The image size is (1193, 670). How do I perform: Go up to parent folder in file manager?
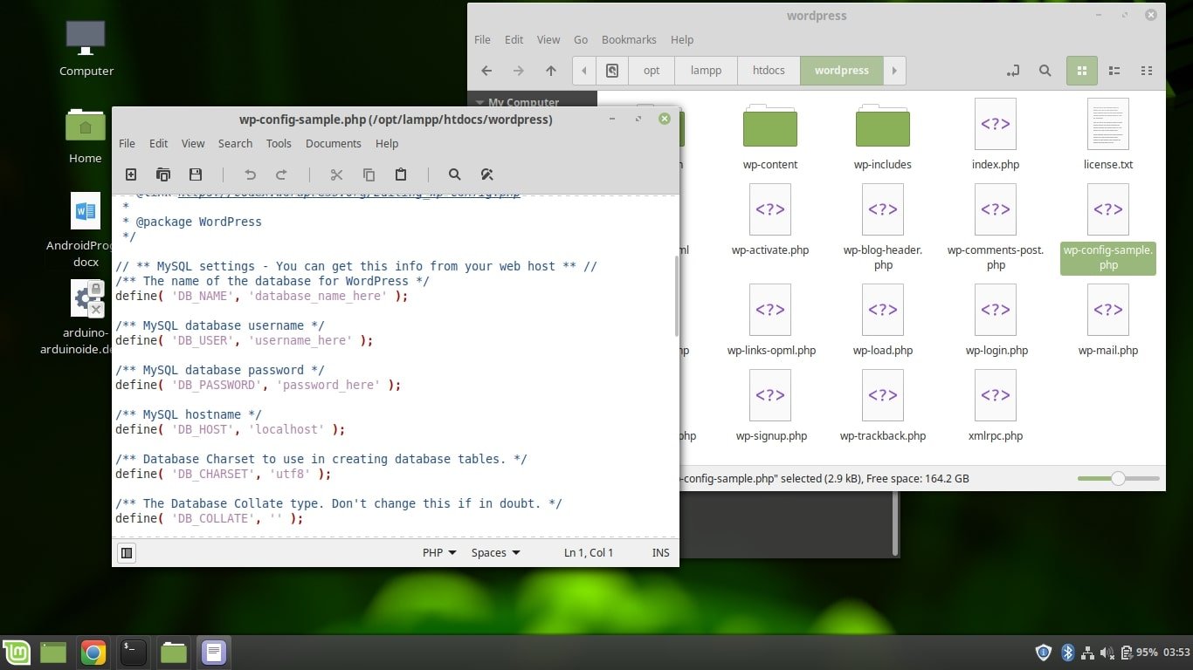point(550,71)
